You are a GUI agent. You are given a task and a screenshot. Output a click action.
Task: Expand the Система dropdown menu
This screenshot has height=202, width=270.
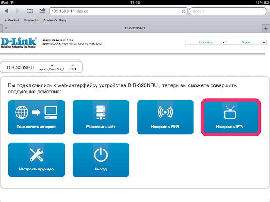tap(205, 42)
